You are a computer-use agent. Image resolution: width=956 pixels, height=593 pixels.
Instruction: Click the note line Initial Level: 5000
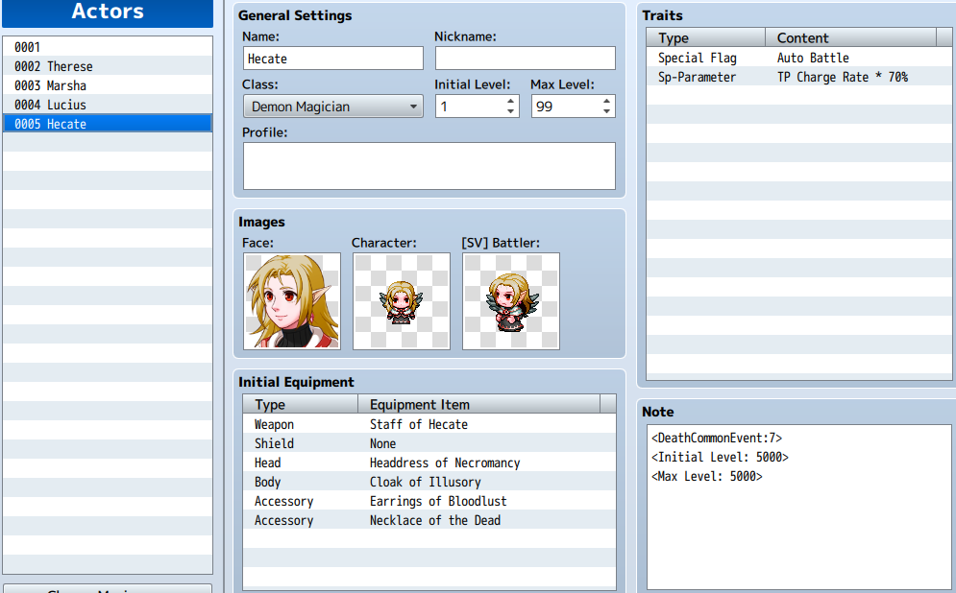720,458
